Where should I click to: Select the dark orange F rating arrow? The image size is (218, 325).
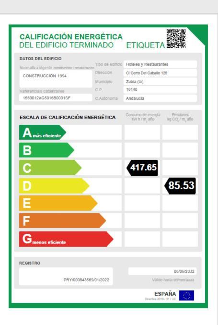(x=62, y=221)
